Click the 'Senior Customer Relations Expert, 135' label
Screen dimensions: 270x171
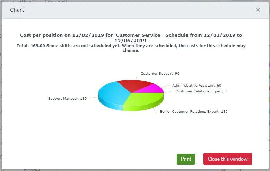pyautogui.click(x=193, y=112)
